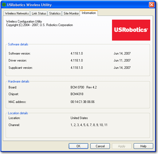Click the Supplicant version label

tap(21, 68)
